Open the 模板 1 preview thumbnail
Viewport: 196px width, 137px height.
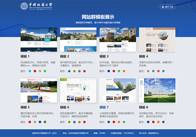[x=39, y=39]
